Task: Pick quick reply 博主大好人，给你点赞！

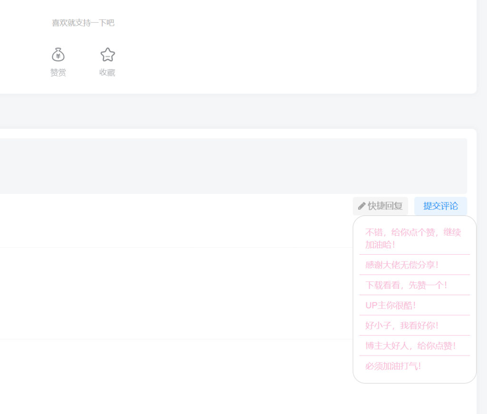Action: 410,346
